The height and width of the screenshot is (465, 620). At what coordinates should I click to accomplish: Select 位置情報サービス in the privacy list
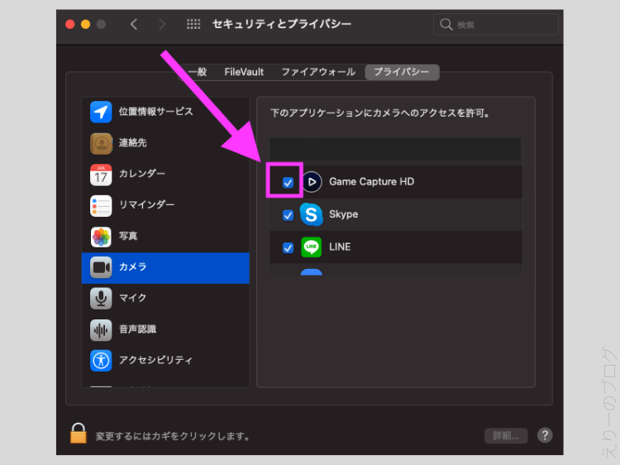(x=165, y=112)
